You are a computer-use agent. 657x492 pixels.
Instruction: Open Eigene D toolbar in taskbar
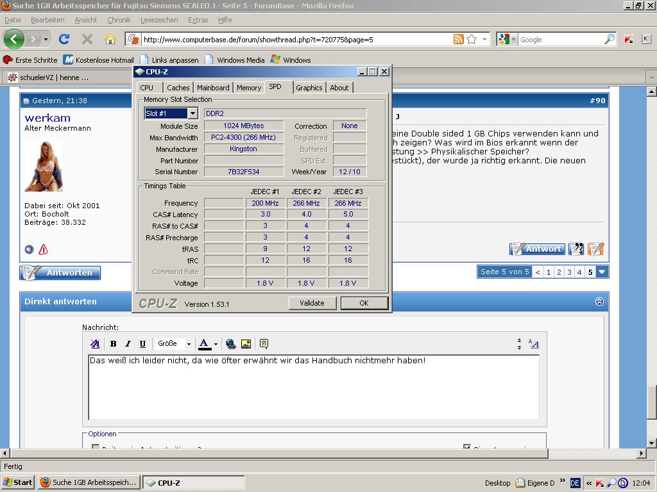(x=535, y=483)
